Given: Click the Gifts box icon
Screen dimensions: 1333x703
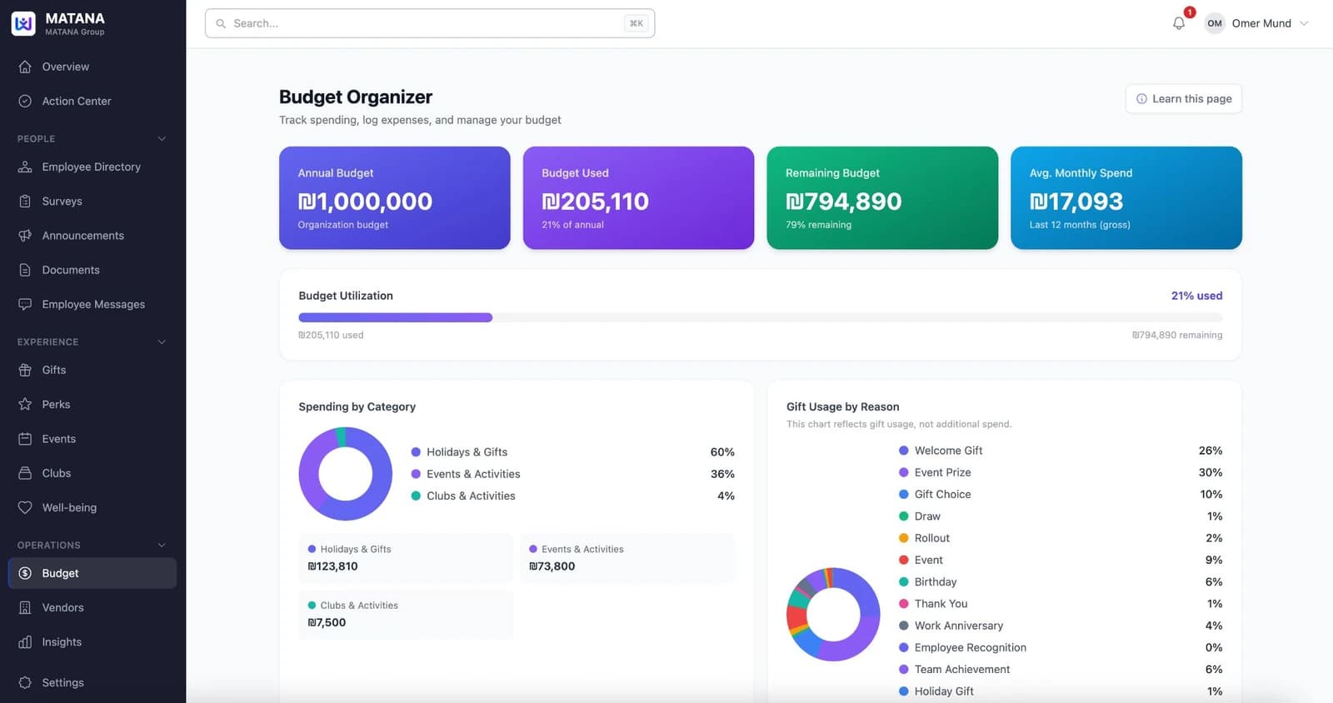Looking at the screenshot, I should pos(25,370).
